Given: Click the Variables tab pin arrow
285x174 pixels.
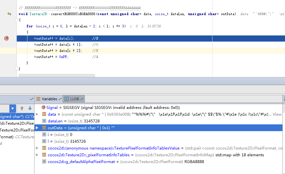Looking at the screenshot, I should pyautogui.click(x=60, y=99).
